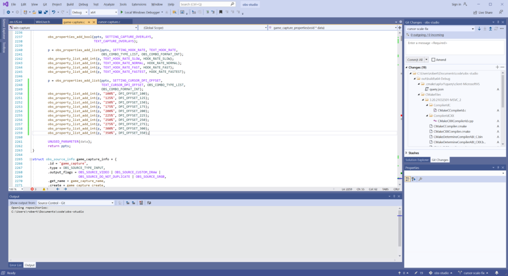Click the Navigate Backward toolbar arrow
Viewport: 508px width, 276px height.
point(8,12)
